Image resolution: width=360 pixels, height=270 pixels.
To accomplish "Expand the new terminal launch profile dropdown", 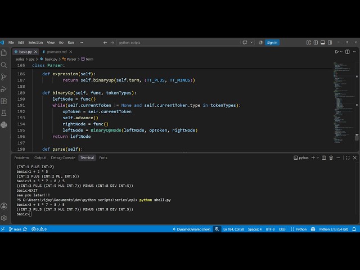I will [318, 157].
